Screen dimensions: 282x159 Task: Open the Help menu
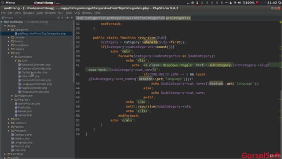click(97, 13)
